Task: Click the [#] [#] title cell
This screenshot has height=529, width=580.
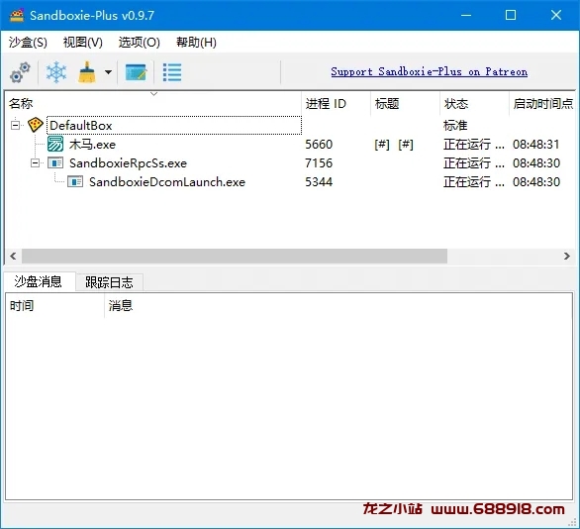Action: [x=394, y=144]
